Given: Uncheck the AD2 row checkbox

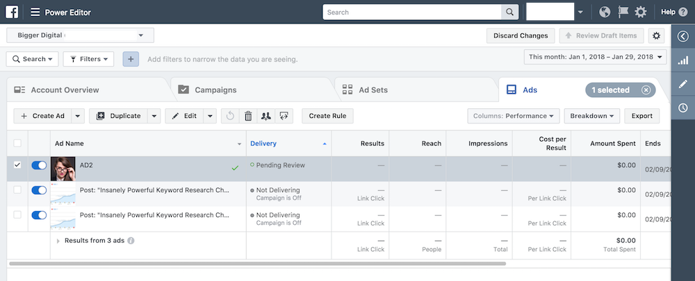Looking at the screenshot, I should tap(17, 164).
